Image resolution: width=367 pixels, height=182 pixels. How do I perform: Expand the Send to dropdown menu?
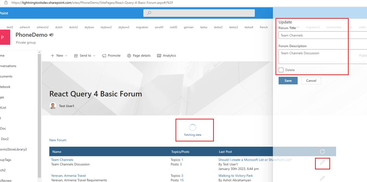[x=94, y=56]
